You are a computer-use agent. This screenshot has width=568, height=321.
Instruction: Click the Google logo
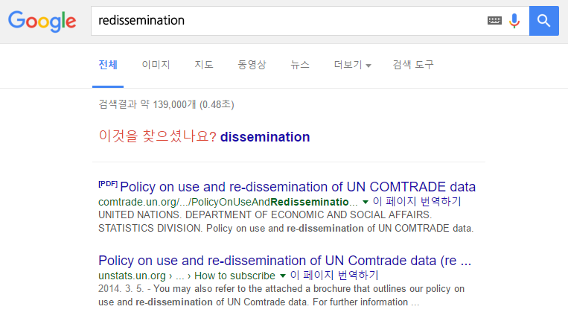point(42,22)
